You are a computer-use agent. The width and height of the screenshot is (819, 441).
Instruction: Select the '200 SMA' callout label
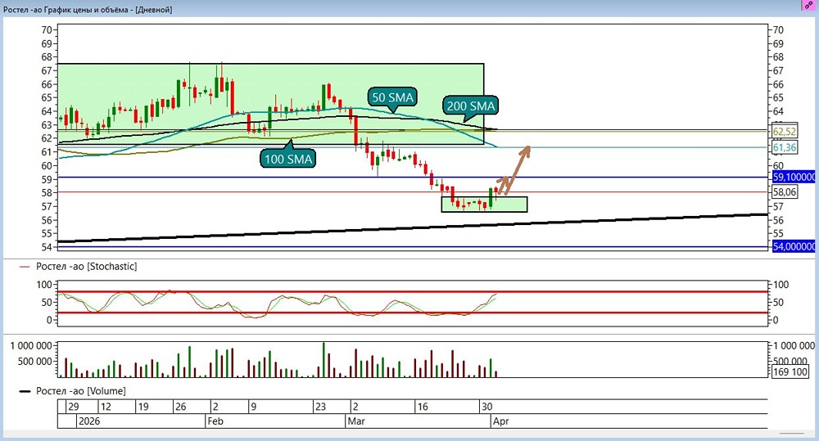click(x=470, y=106)
